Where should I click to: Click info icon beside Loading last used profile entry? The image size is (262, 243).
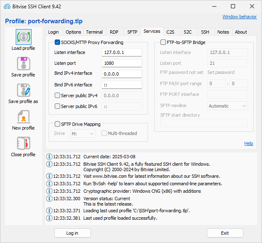click(49, 211)
